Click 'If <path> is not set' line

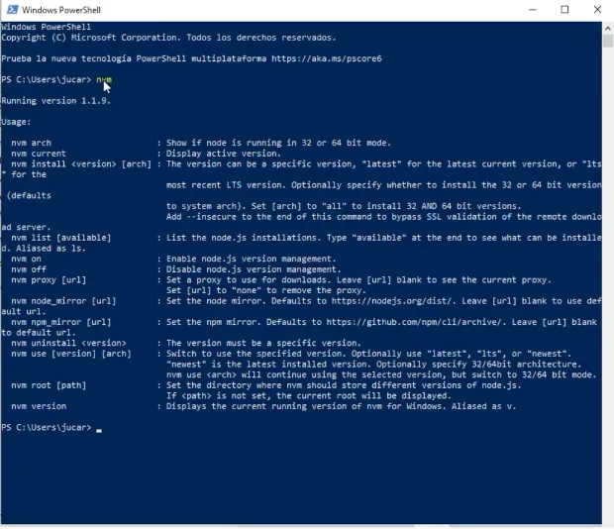(x=309, y=396)
